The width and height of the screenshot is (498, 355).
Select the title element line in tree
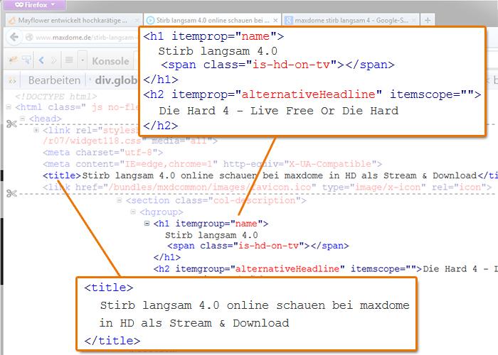270,175
